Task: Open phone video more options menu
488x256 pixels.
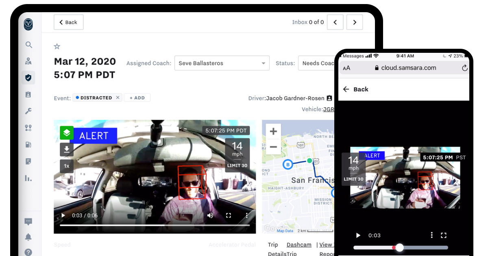Action: click(x=431, y=235)
